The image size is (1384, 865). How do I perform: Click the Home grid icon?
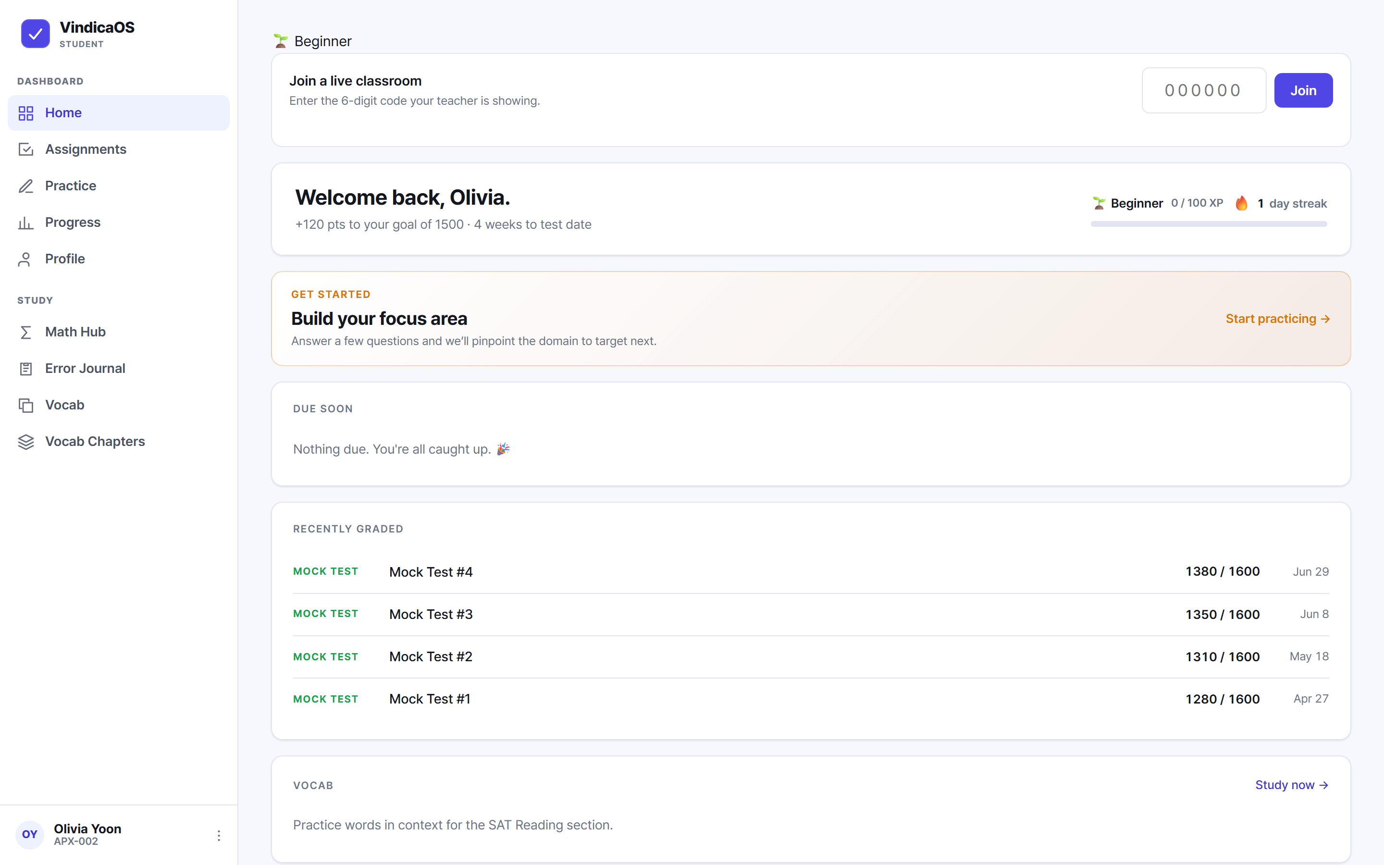(x=26, y=113)
